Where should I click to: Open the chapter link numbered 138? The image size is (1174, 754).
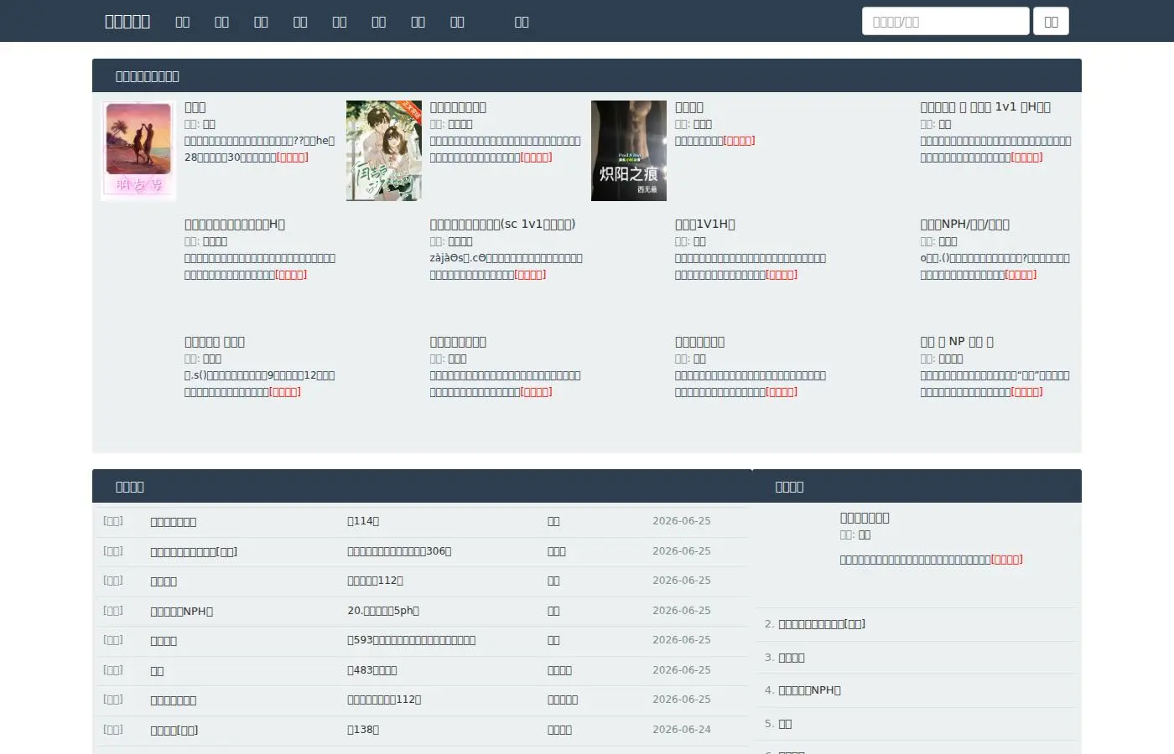point(363,730)
